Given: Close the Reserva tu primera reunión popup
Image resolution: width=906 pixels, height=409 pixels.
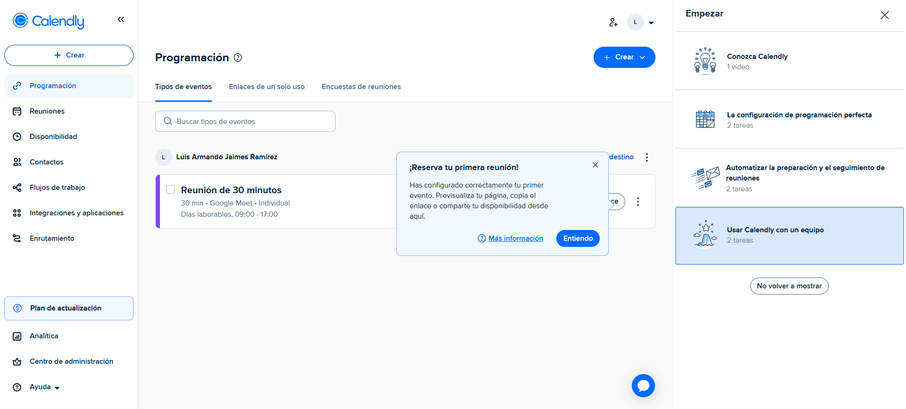Looking at the screenshot, I should pyautogui.click(x=596, y=165).
